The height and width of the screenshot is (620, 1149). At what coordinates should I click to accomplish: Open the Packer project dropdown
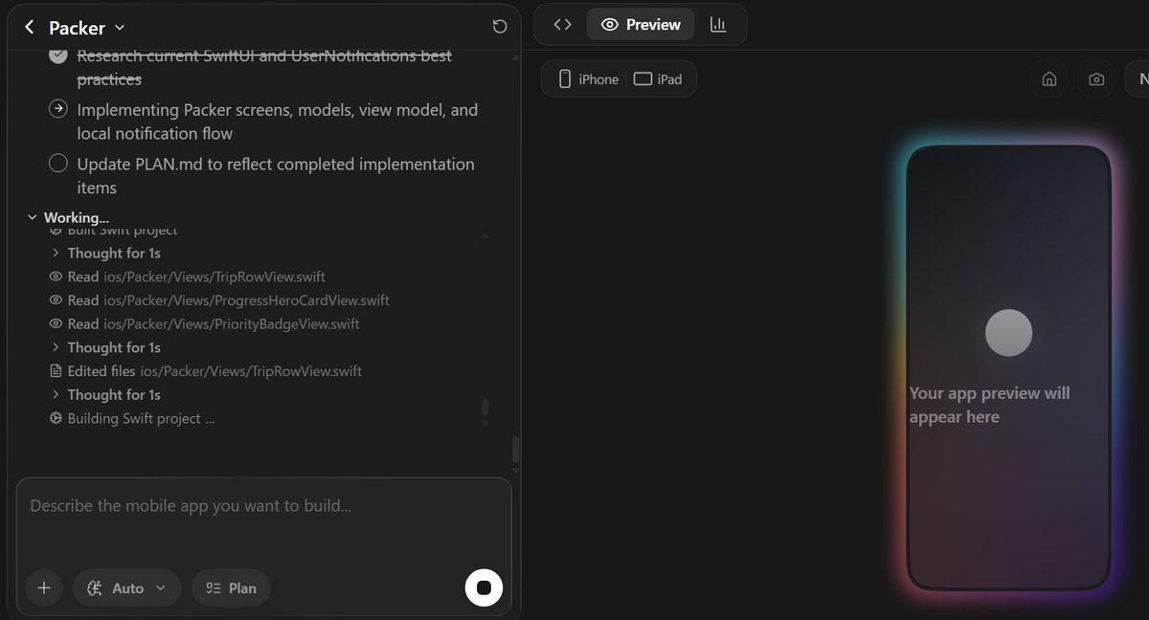point(88,28)
